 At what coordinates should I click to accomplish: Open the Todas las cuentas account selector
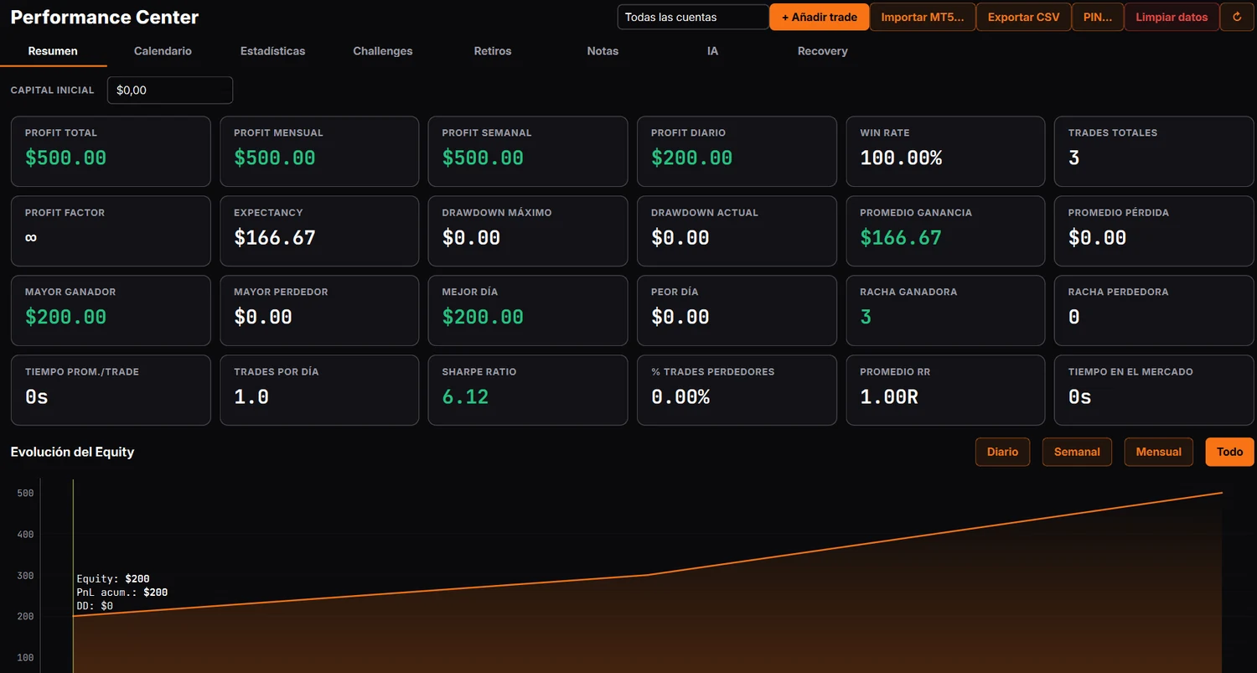click(x=693, y=17)
